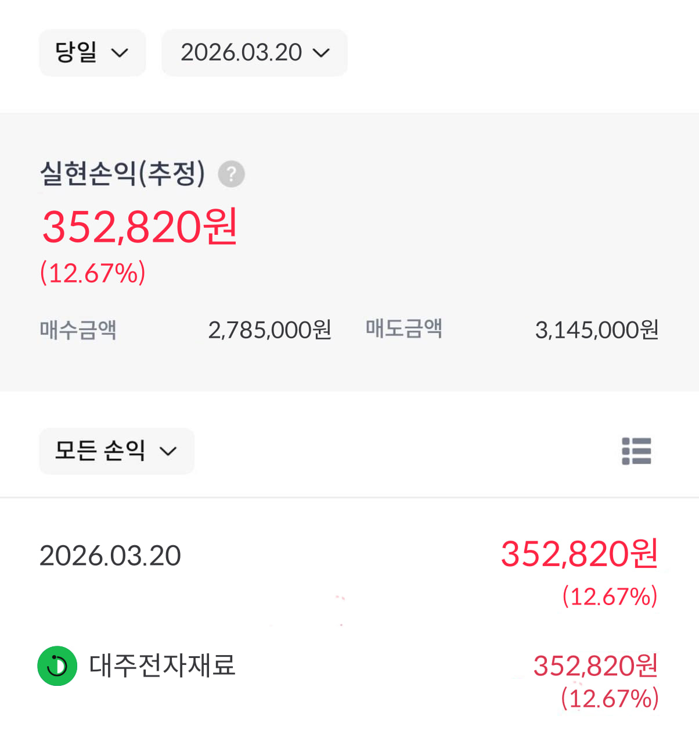
Task: Click the 매도금액 label
Action: 404,328
